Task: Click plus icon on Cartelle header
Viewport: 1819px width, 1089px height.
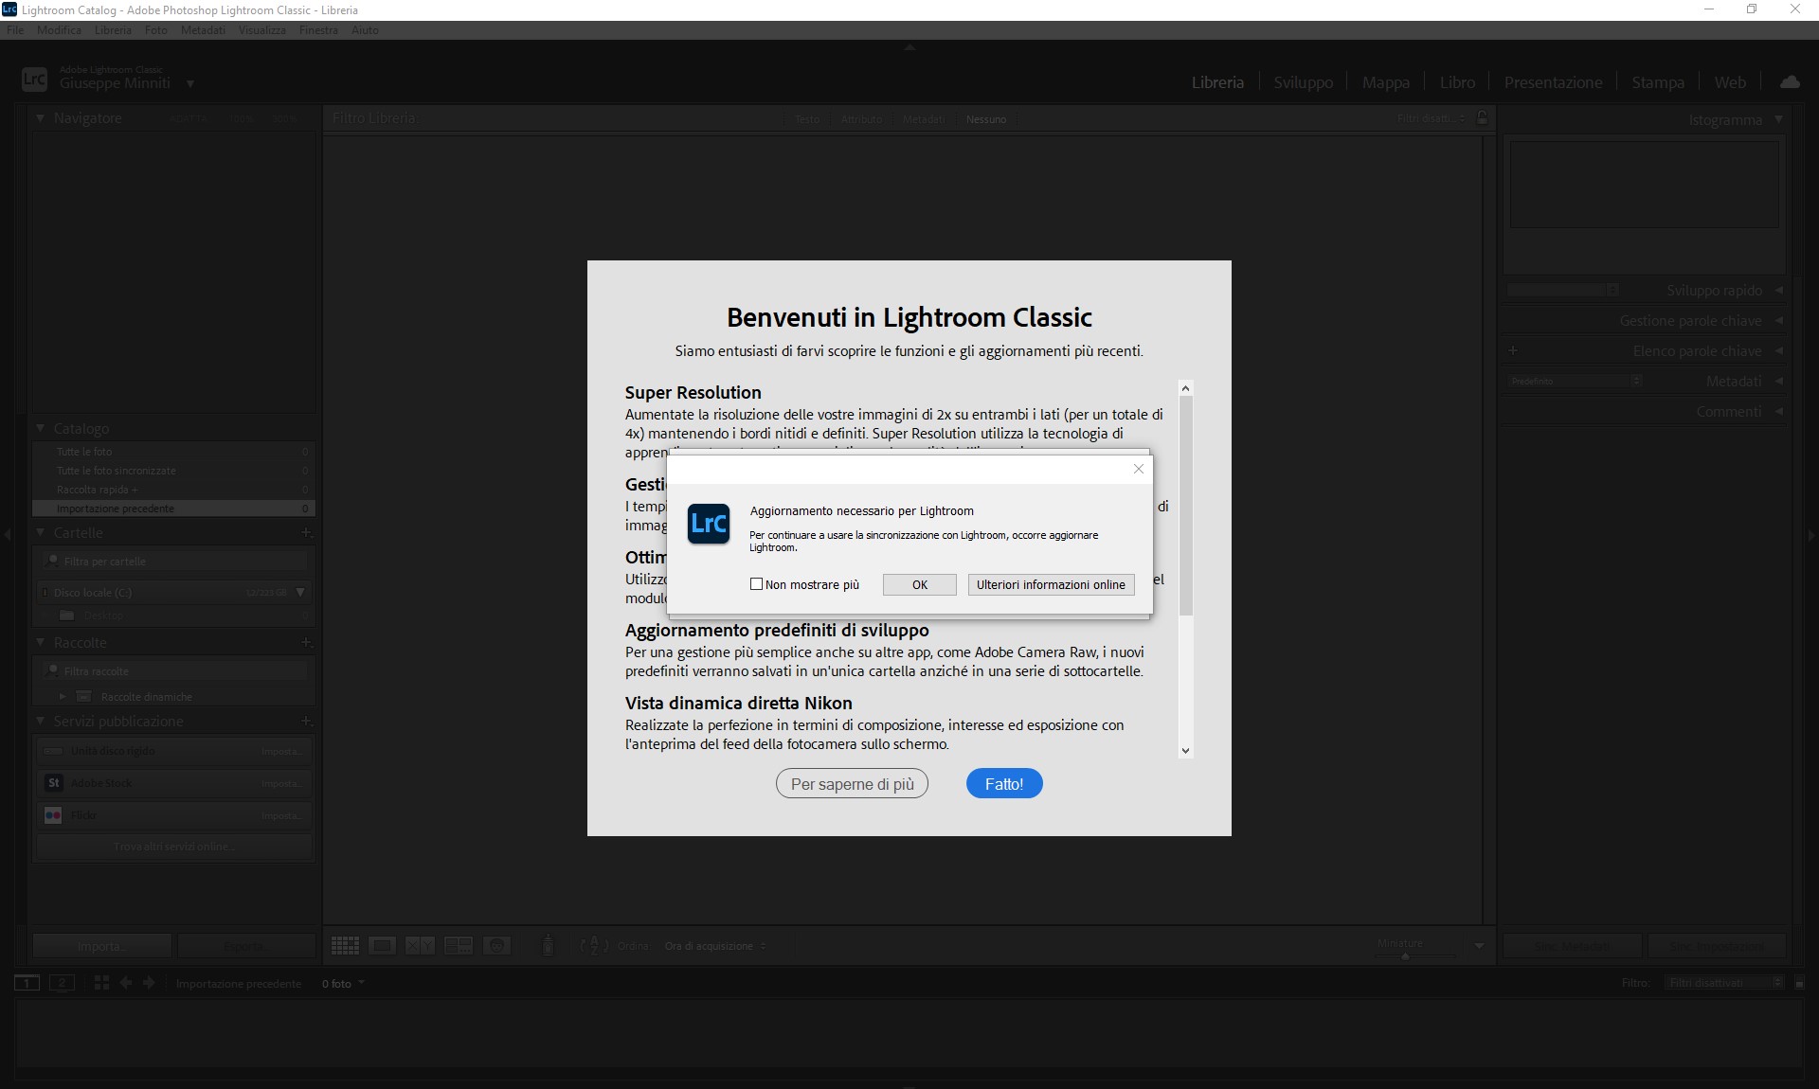Action: 306,532
